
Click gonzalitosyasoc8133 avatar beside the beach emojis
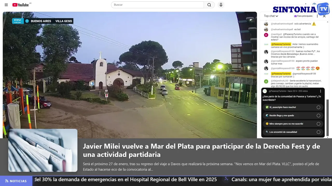click(266, 68)
